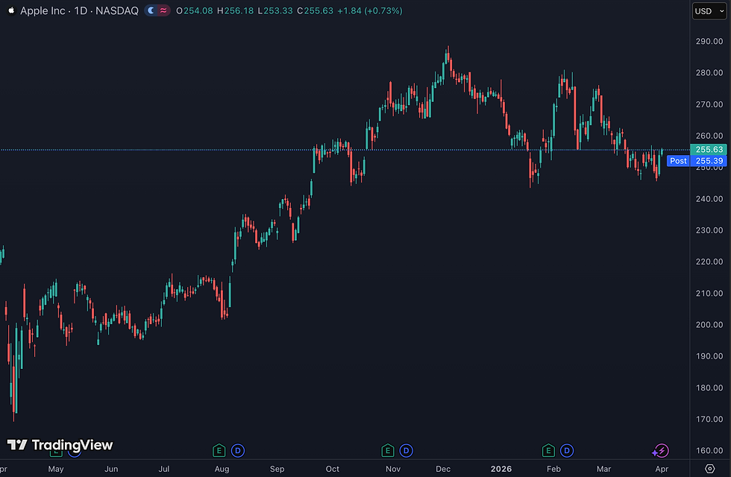Click the 290.00 price axis label
Screen dimensions: 731x477
coord(709,42)
